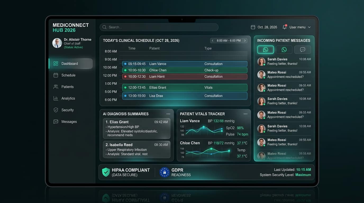Open notifications bell icon
This screenshot has height=203, width=364.
click(x=285, y=27)
